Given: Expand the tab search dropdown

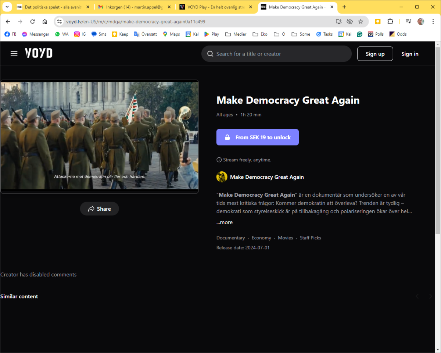Looking at the screenshot, I should coord(7,7).
